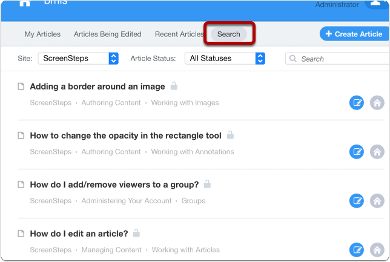Viewport: 390px width, 262px height.
Task: Open the Article Status dropdown showing All Statuses
Action: tap(225, 59)
